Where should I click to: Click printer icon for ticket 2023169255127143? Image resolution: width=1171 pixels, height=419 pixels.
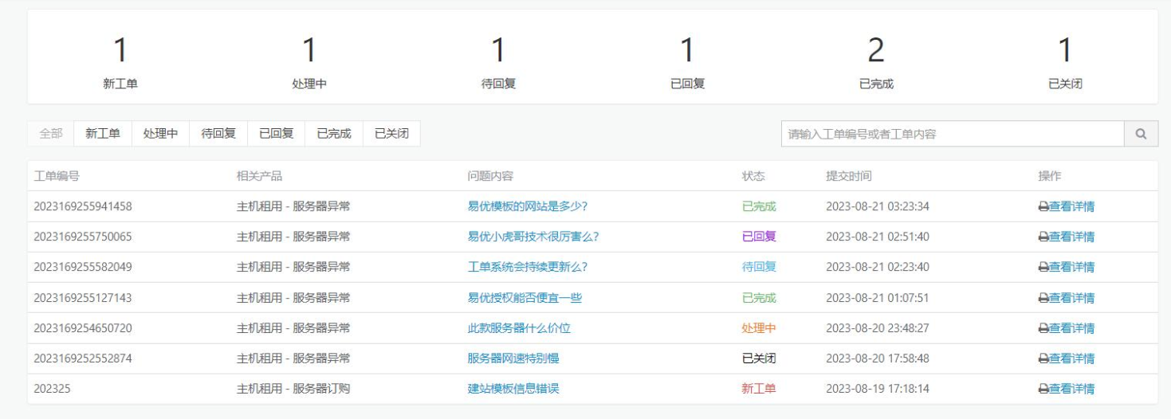1043,298
